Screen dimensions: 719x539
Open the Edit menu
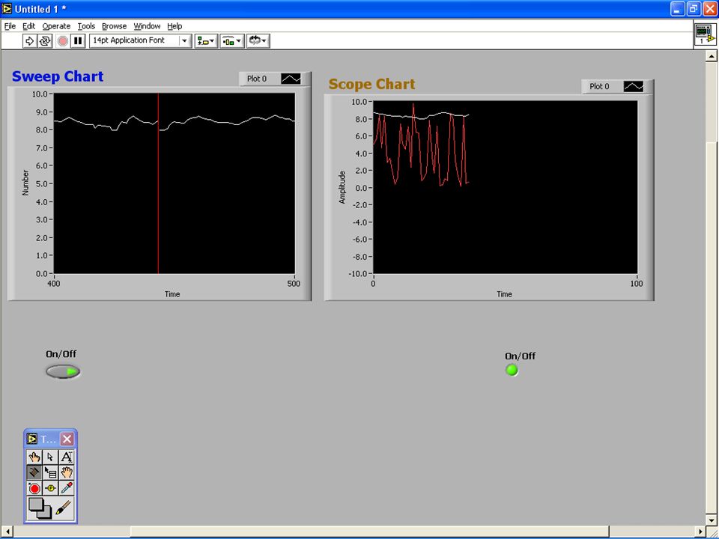point(29,26)
